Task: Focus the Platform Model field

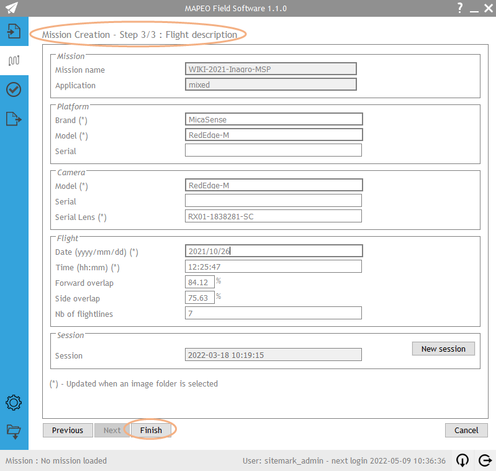Action: click(x=274, y=135)
